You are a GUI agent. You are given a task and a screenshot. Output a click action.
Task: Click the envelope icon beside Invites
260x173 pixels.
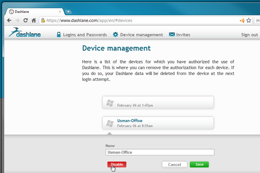click(x=172, y=34)
